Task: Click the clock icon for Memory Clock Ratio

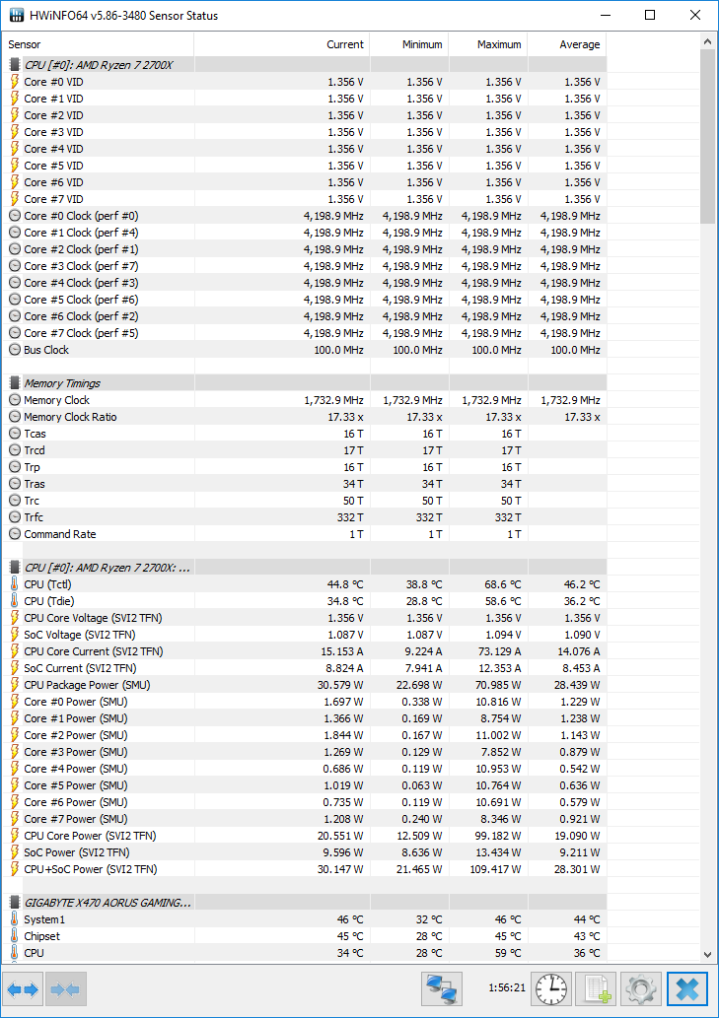Action: coord(15,416)
